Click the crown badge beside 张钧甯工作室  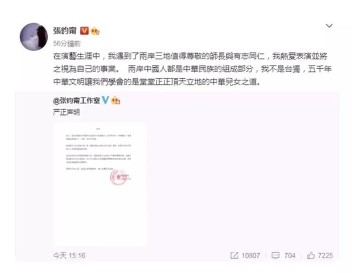pos(116,100)
